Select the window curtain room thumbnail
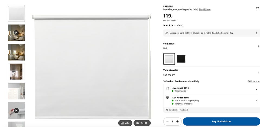This screenshot has height=127, width=260. (x=16, y=72)
